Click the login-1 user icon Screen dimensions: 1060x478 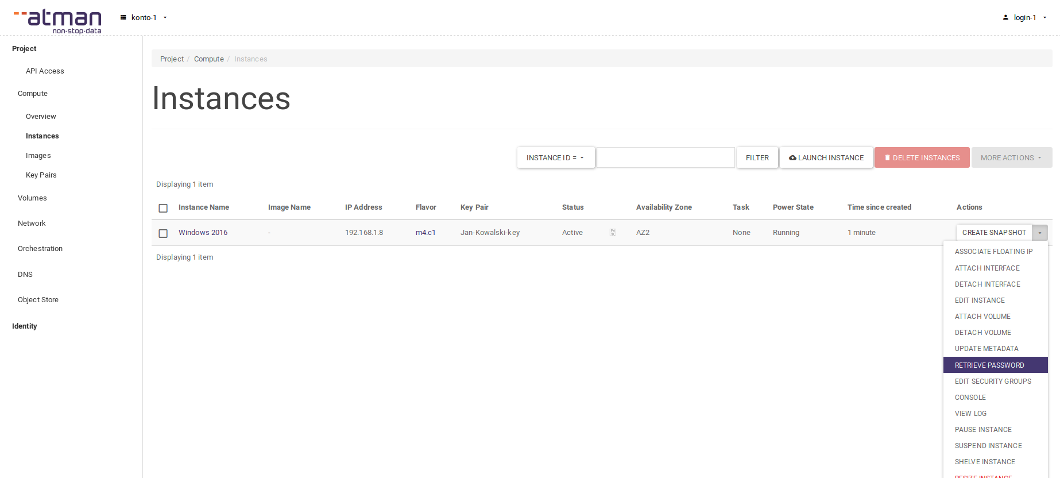click(1005, 17)
